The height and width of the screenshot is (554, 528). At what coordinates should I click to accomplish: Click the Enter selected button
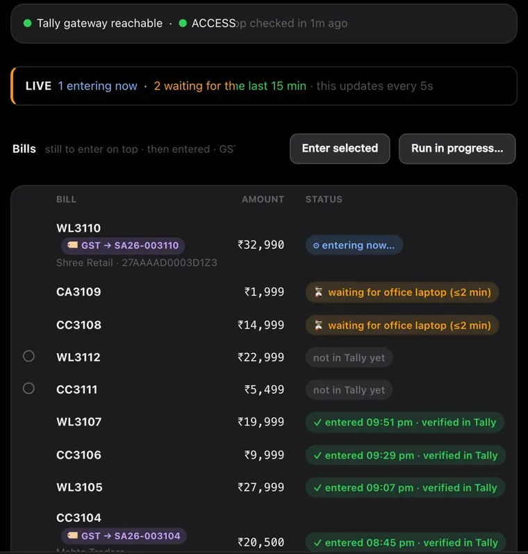click(340, 148)
